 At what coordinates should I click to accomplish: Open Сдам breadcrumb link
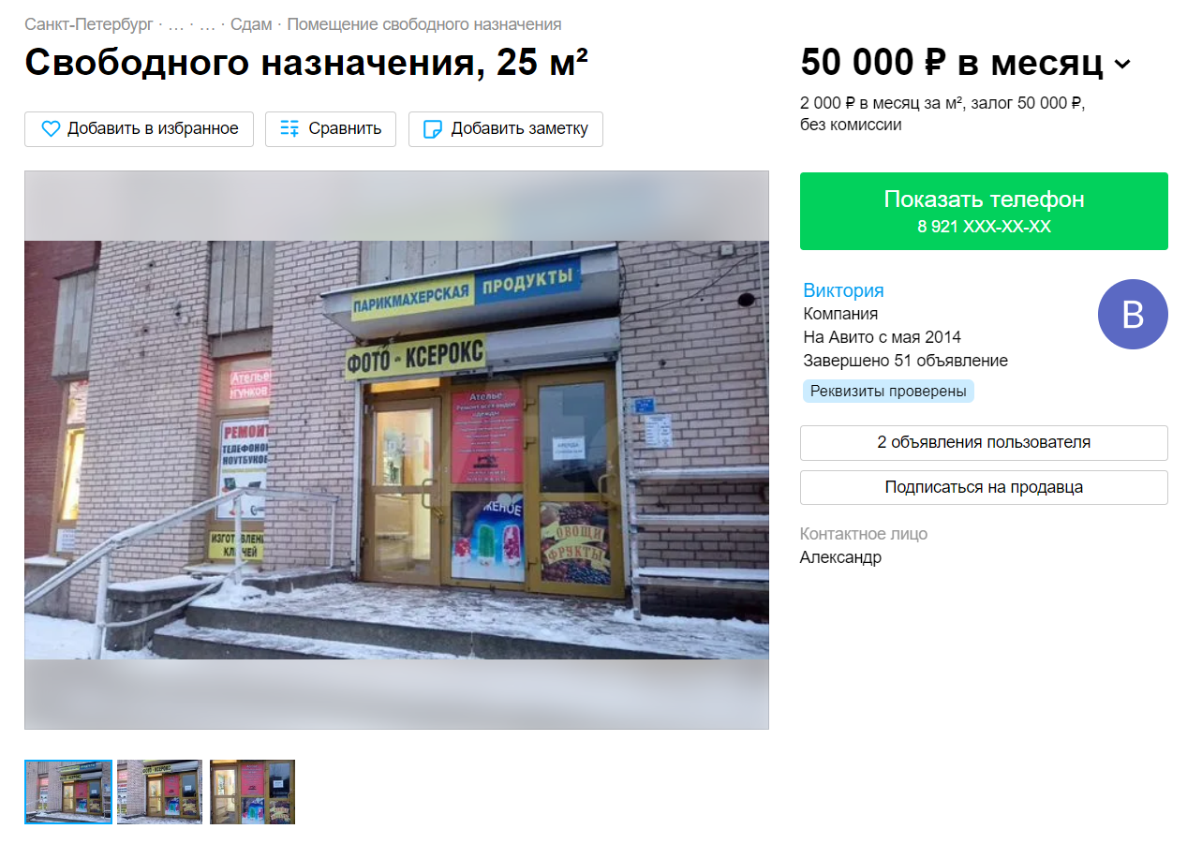click(x=251, y=24)
